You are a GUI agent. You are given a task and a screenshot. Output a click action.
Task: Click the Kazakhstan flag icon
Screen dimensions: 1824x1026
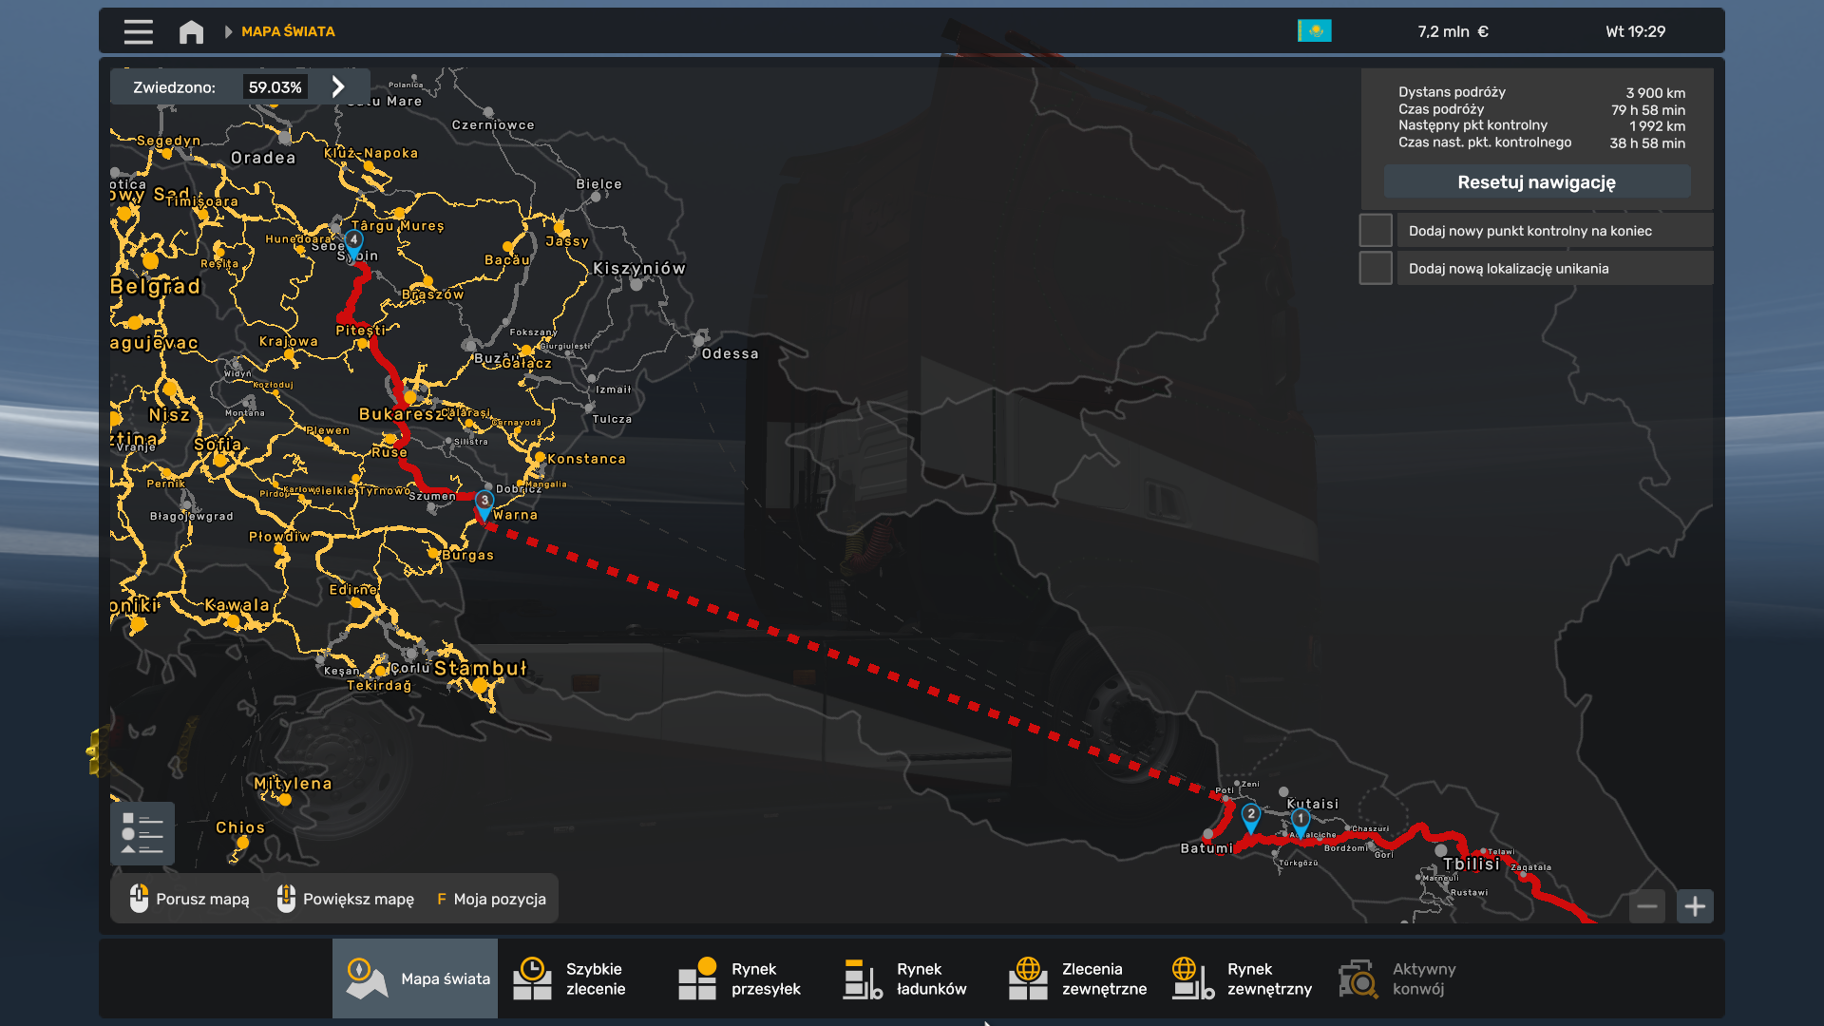point(1314,31)
